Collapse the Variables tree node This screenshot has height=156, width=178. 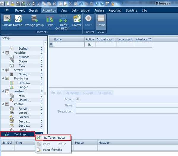pyautogui.click(x=3, y=53)
